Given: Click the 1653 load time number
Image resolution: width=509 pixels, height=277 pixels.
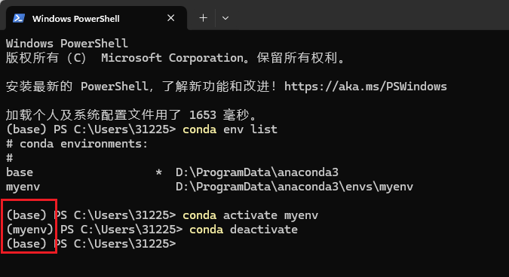Looking at the screenshot, I should point(203,115).
